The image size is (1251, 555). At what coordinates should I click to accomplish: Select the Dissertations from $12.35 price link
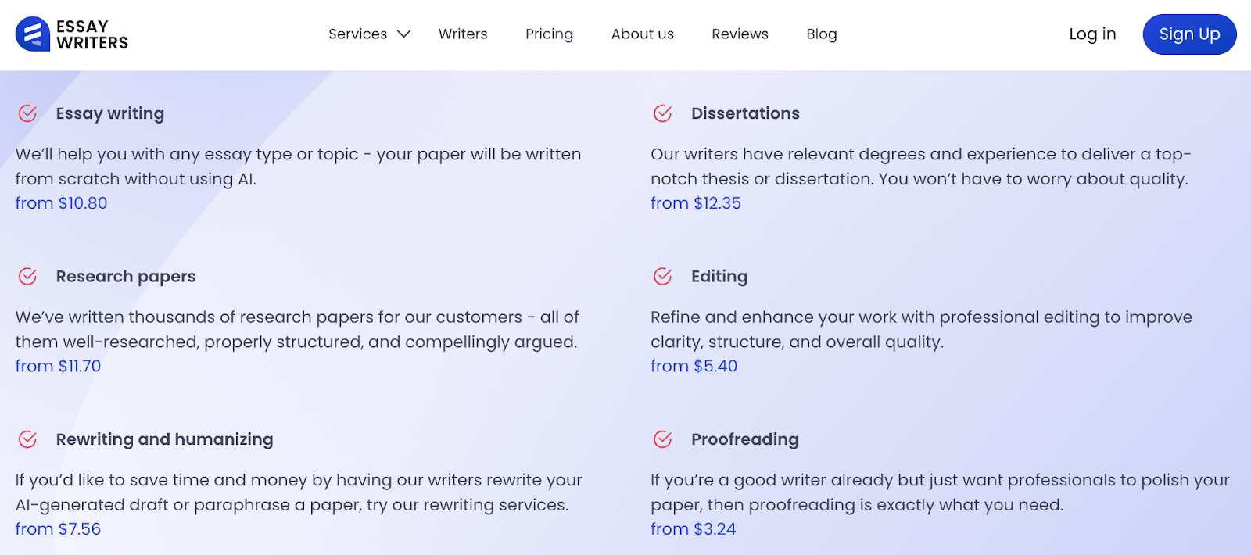tap(696, 203)
